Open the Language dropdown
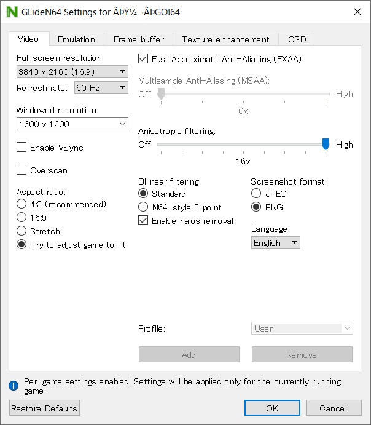The image size is (371, 425). (276, 243)
